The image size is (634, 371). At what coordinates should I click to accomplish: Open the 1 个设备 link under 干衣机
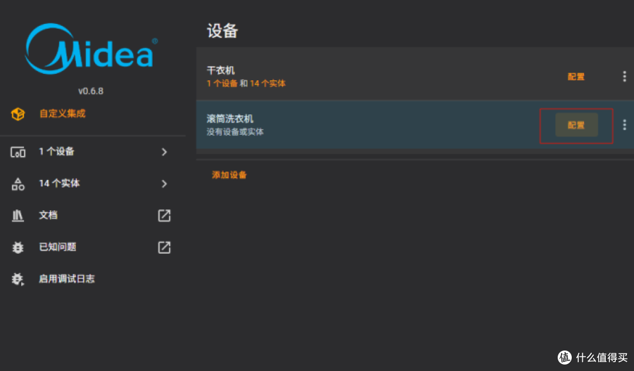pyautogui.click(x=221, y=84)
